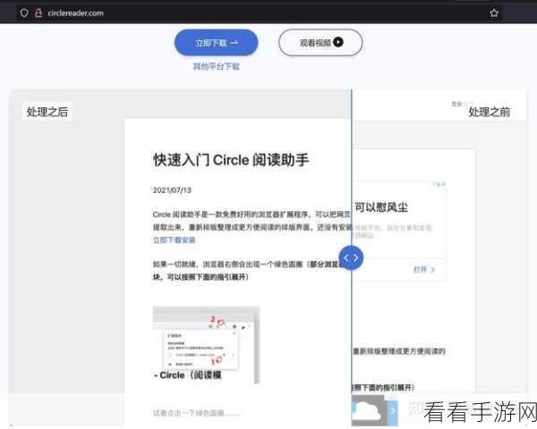Viewport: 537px width, 429px height.
Task: Click the shield tracking protection icon
Action: [24, 13]
